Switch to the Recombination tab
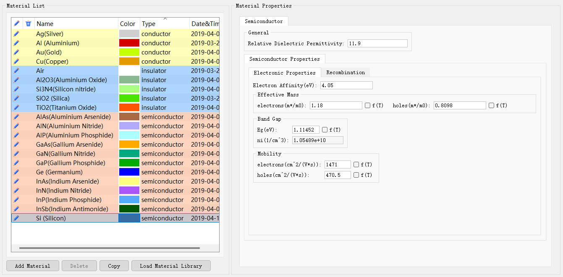The height and width of the screenshot is (277, 563). coord(346,72)
